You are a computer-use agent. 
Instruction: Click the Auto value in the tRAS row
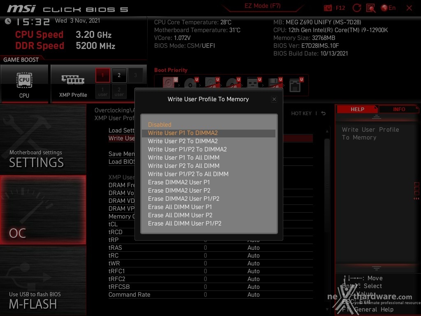click(x=253, y=248)
